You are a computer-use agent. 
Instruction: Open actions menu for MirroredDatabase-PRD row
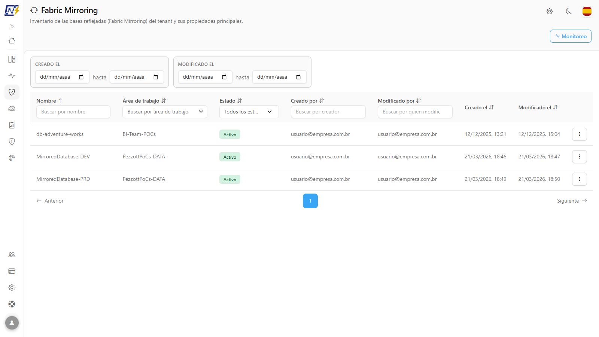[580, 179]
